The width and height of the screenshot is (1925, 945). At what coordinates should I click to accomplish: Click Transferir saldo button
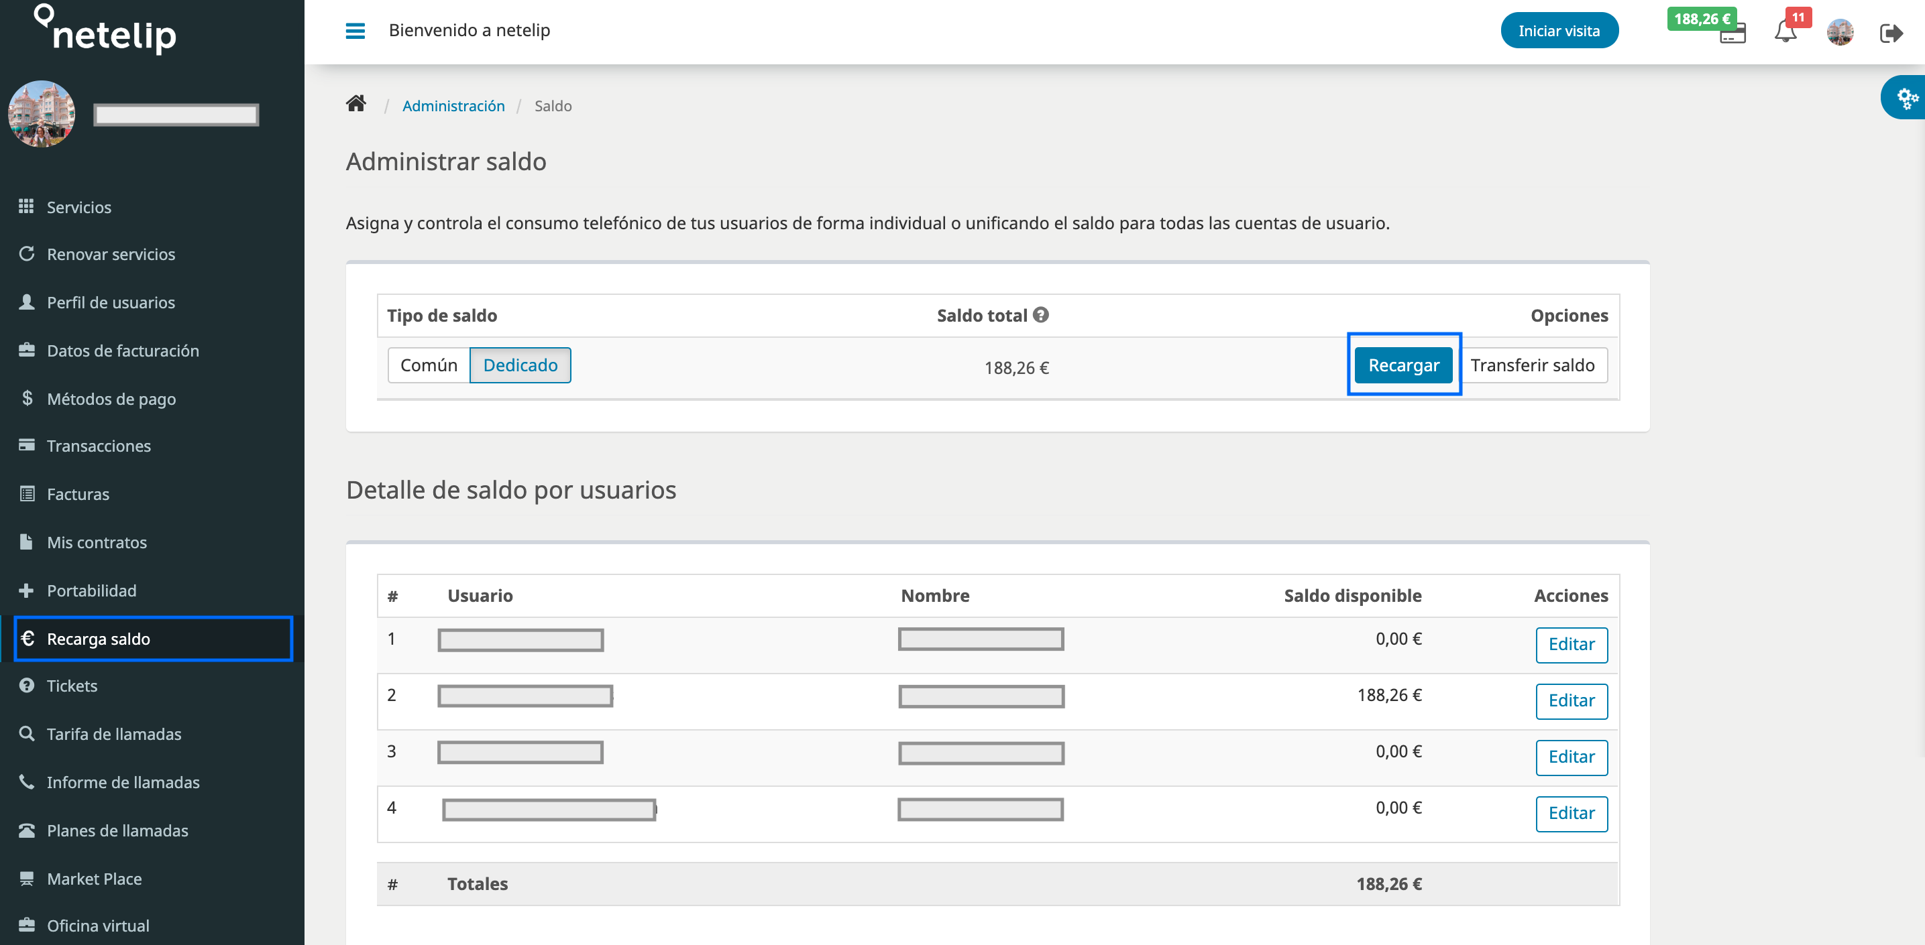1533,365
